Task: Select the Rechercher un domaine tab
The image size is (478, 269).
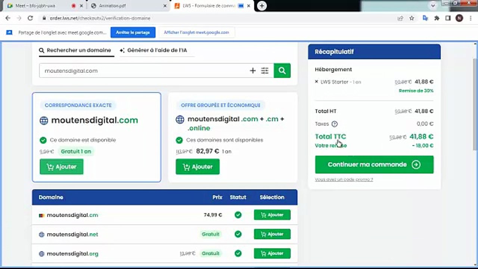Action: pos(75,50)
